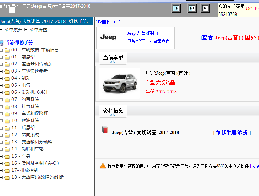
Task: Select tree item 15 - 车身
Action: pos(21,156)
